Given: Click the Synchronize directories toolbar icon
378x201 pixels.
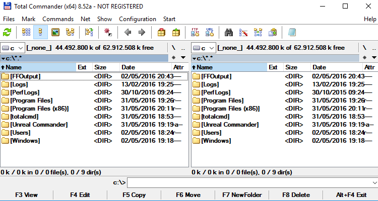Looking at the screenshot, I should [x=259, y=32].
